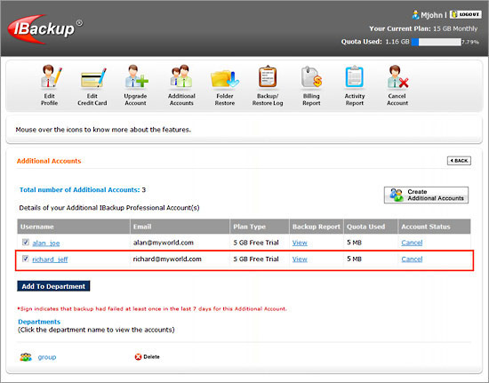Click the Add To Department button
Viewport: 489px width, 383px height.
coord(53,286)
